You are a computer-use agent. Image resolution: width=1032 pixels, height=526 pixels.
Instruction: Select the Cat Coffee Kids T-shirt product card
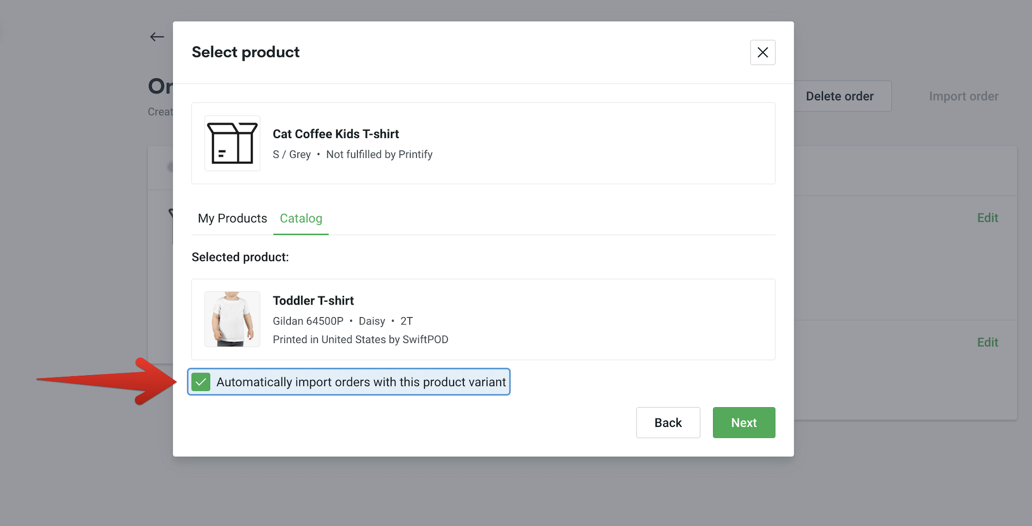pos(482,143)
